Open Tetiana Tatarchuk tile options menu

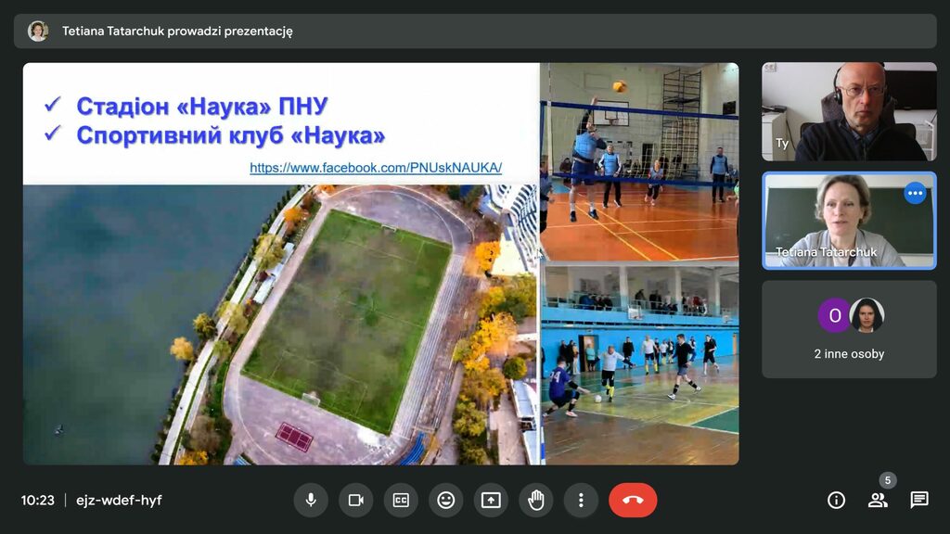point(915,193)
